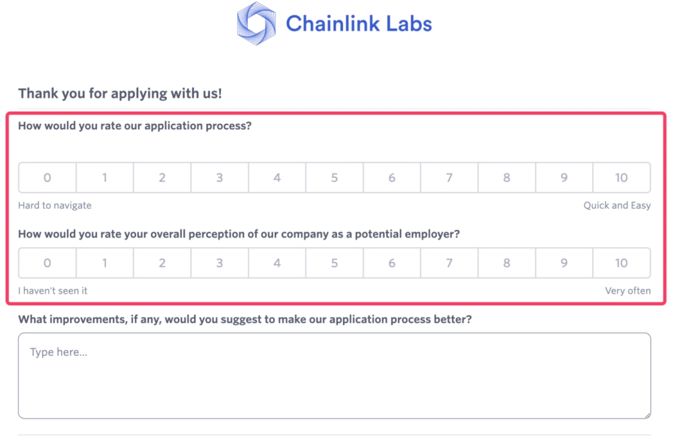This screenshot has height=440, width=673.
Task: Choose 4 on employer perception scale
Action: click(x=277, y=263)
